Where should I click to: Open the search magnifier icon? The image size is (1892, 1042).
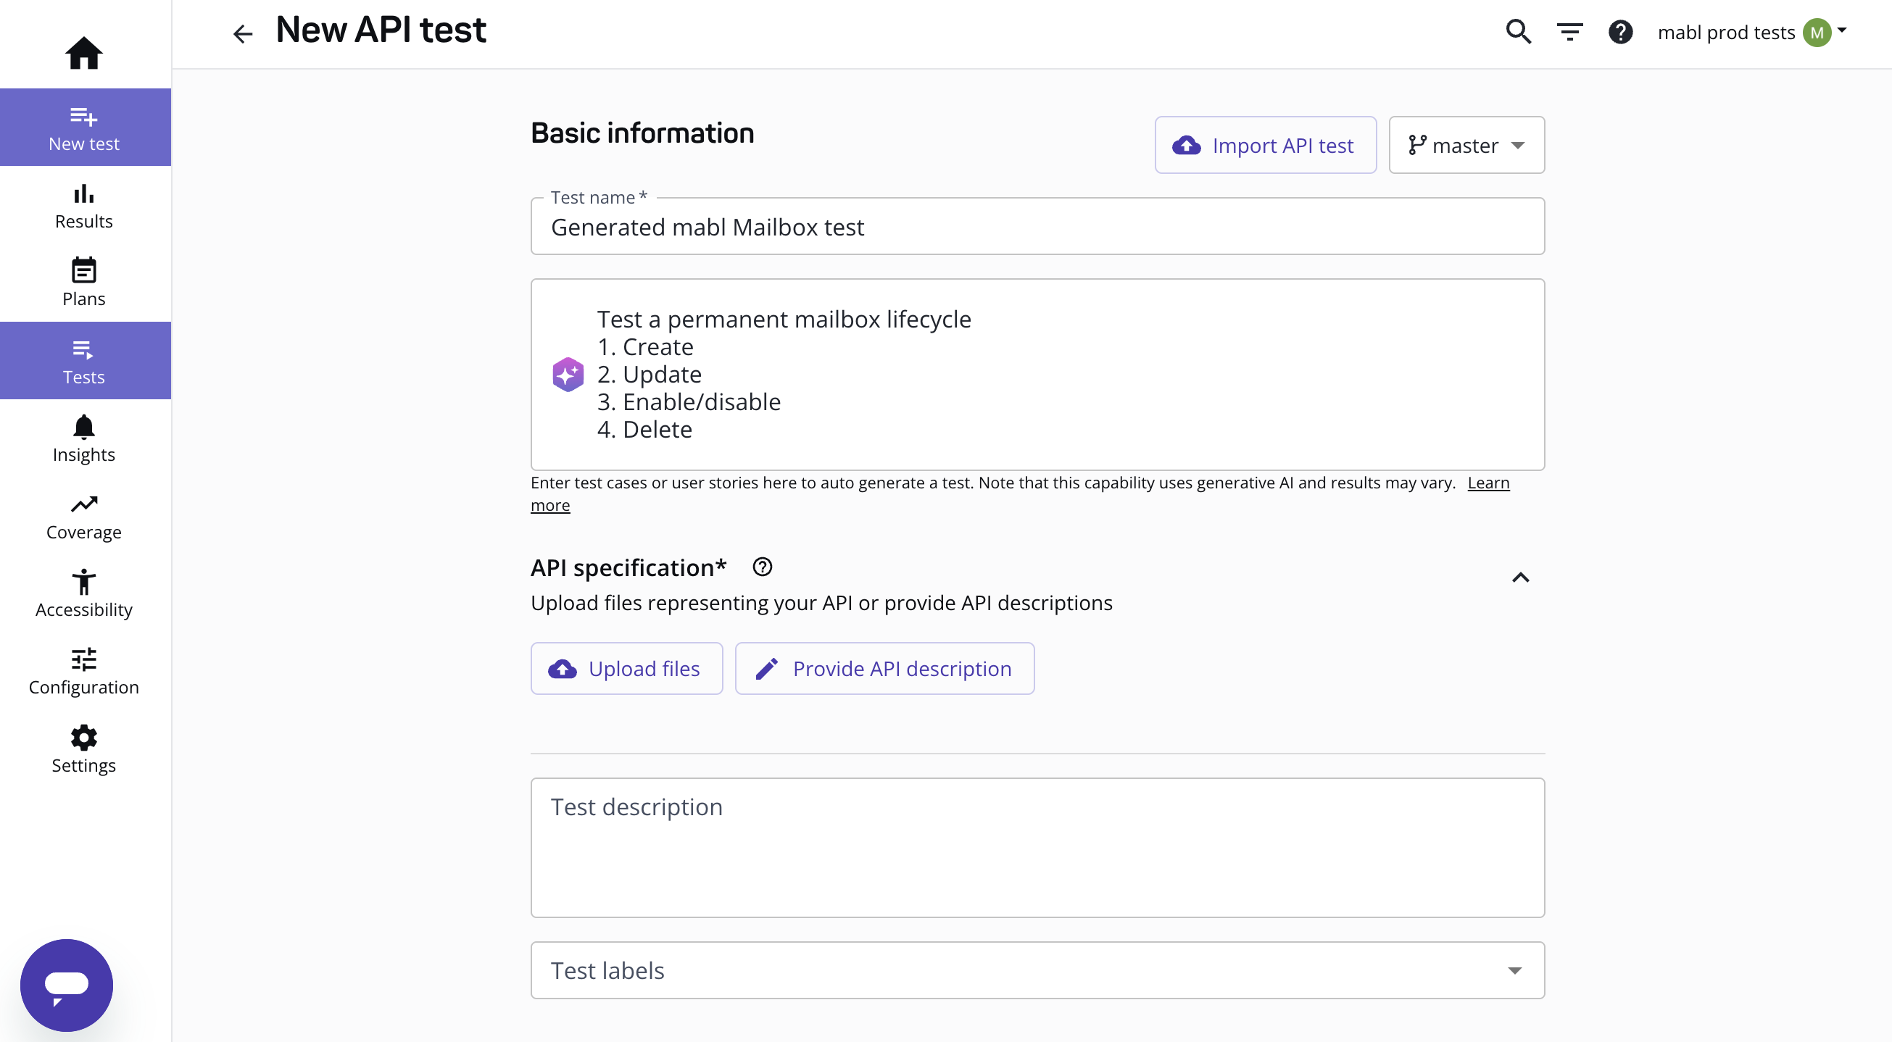pyautogui.click(x=1518, y=33)
